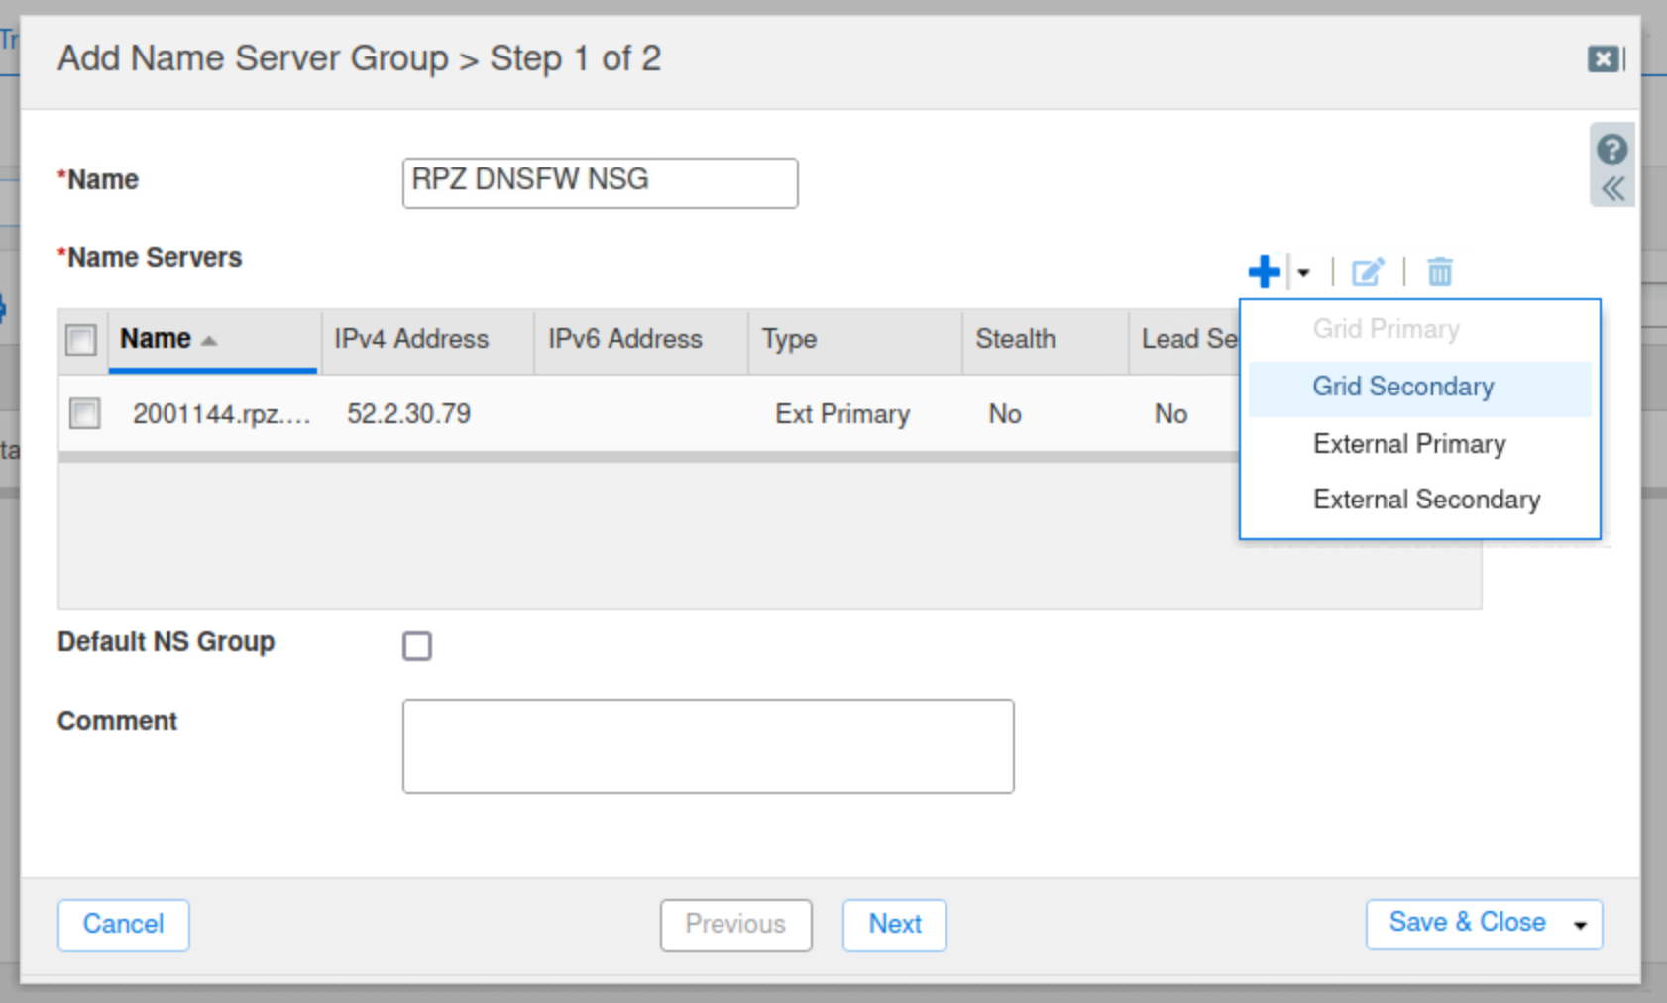1667x1003 pixels.
Task: Click the Name column sort arrow
Action: [x=209, y=340]
